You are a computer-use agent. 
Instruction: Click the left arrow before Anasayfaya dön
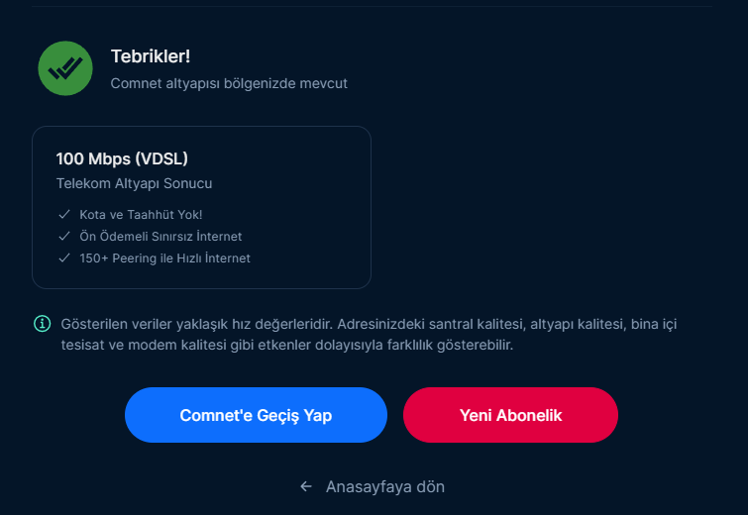(306, 486)
